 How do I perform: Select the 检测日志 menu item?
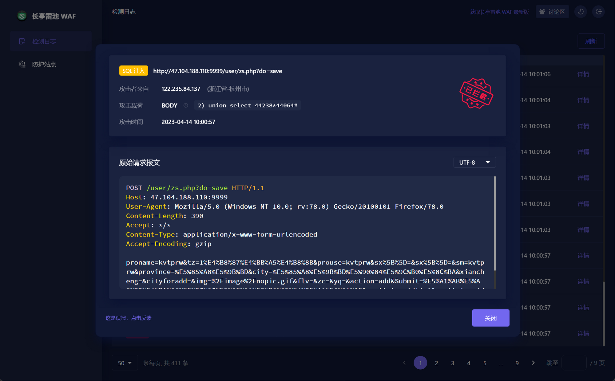tap(44, 41)
